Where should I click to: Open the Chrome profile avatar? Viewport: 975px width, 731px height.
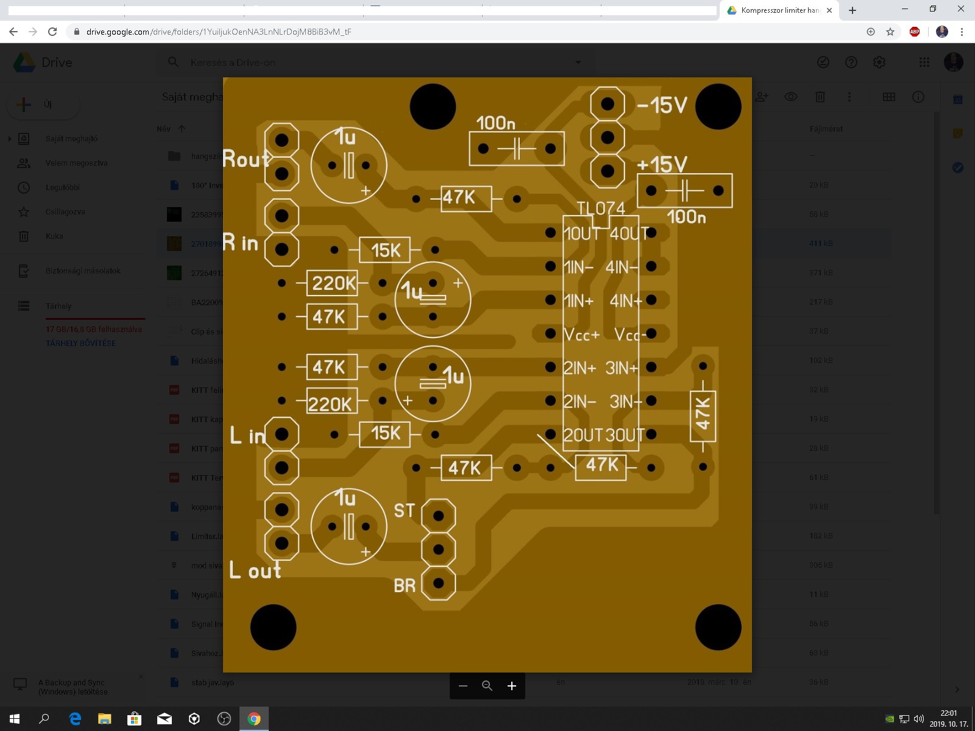[942, 32]
